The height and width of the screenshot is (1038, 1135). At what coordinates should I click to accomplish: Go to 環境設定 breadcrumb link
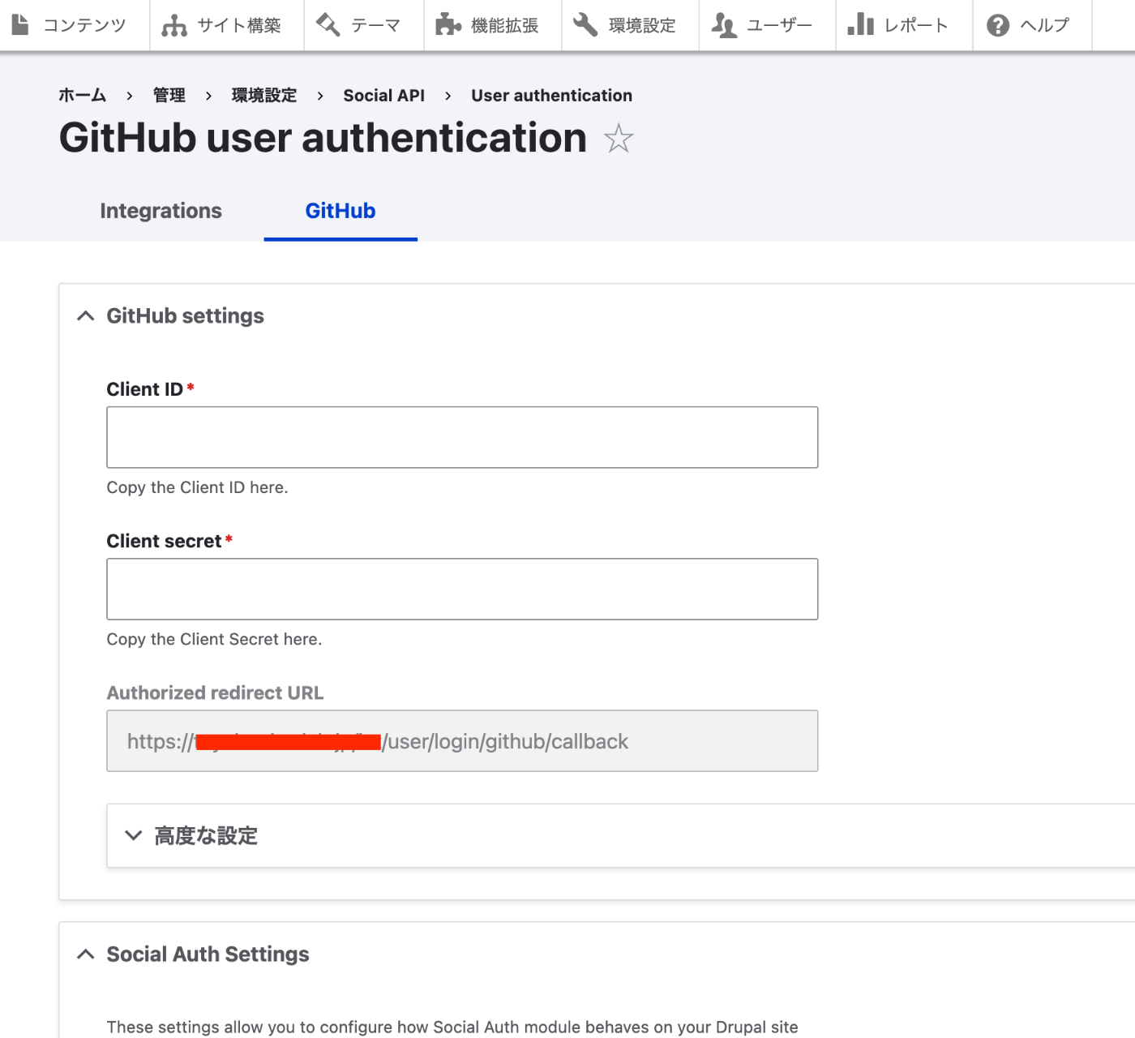264,96
